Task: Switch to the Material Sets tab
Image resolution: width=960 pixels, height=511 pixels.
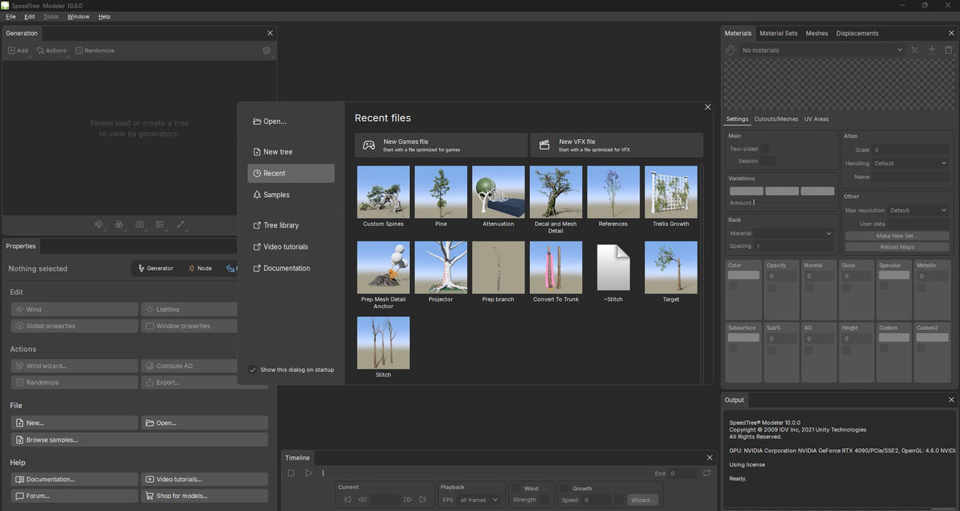Action: 778,33
